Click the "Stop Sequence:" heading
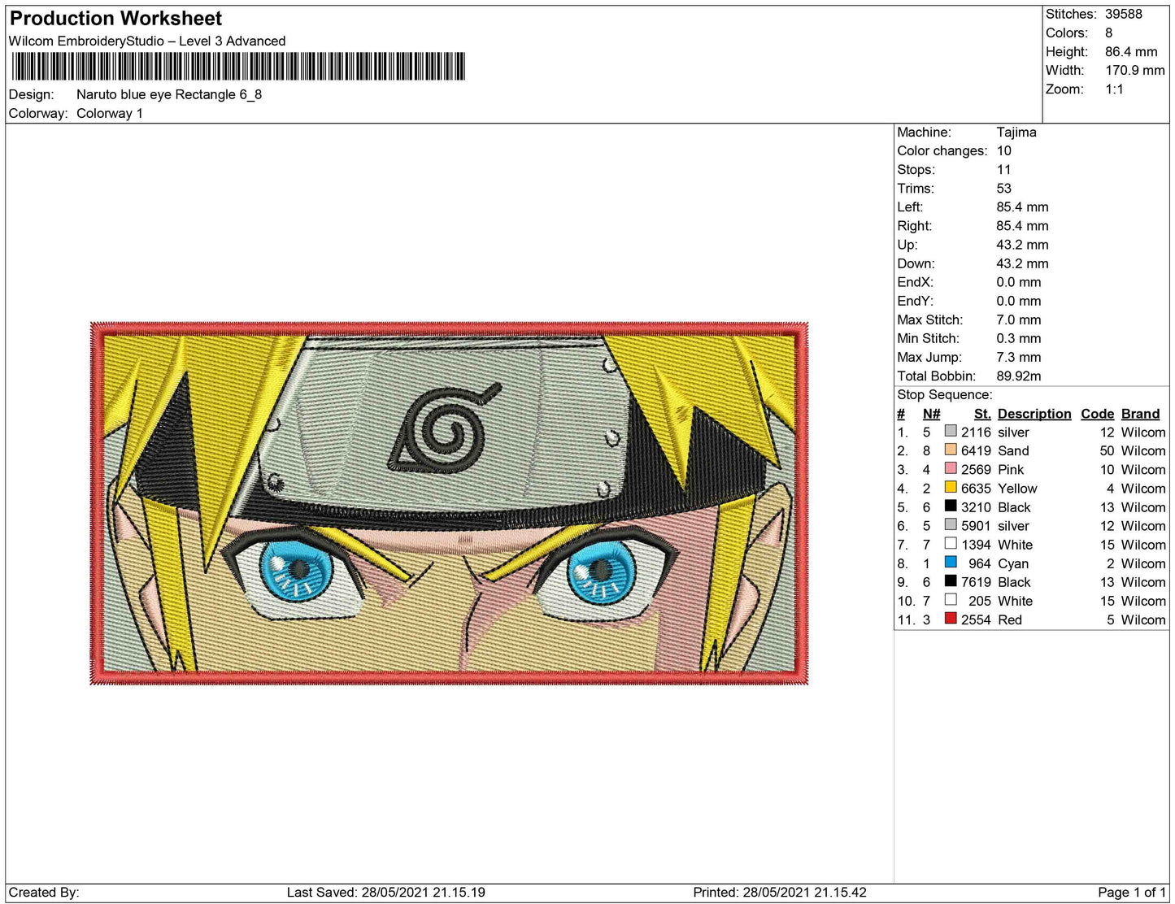Viewport: 1175px width, 904px height. tap(945, 394)
